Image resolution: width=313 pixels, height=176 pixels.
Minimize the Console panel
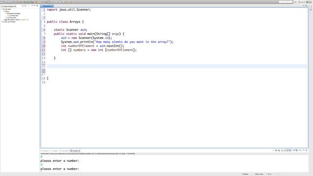[304, 150]
